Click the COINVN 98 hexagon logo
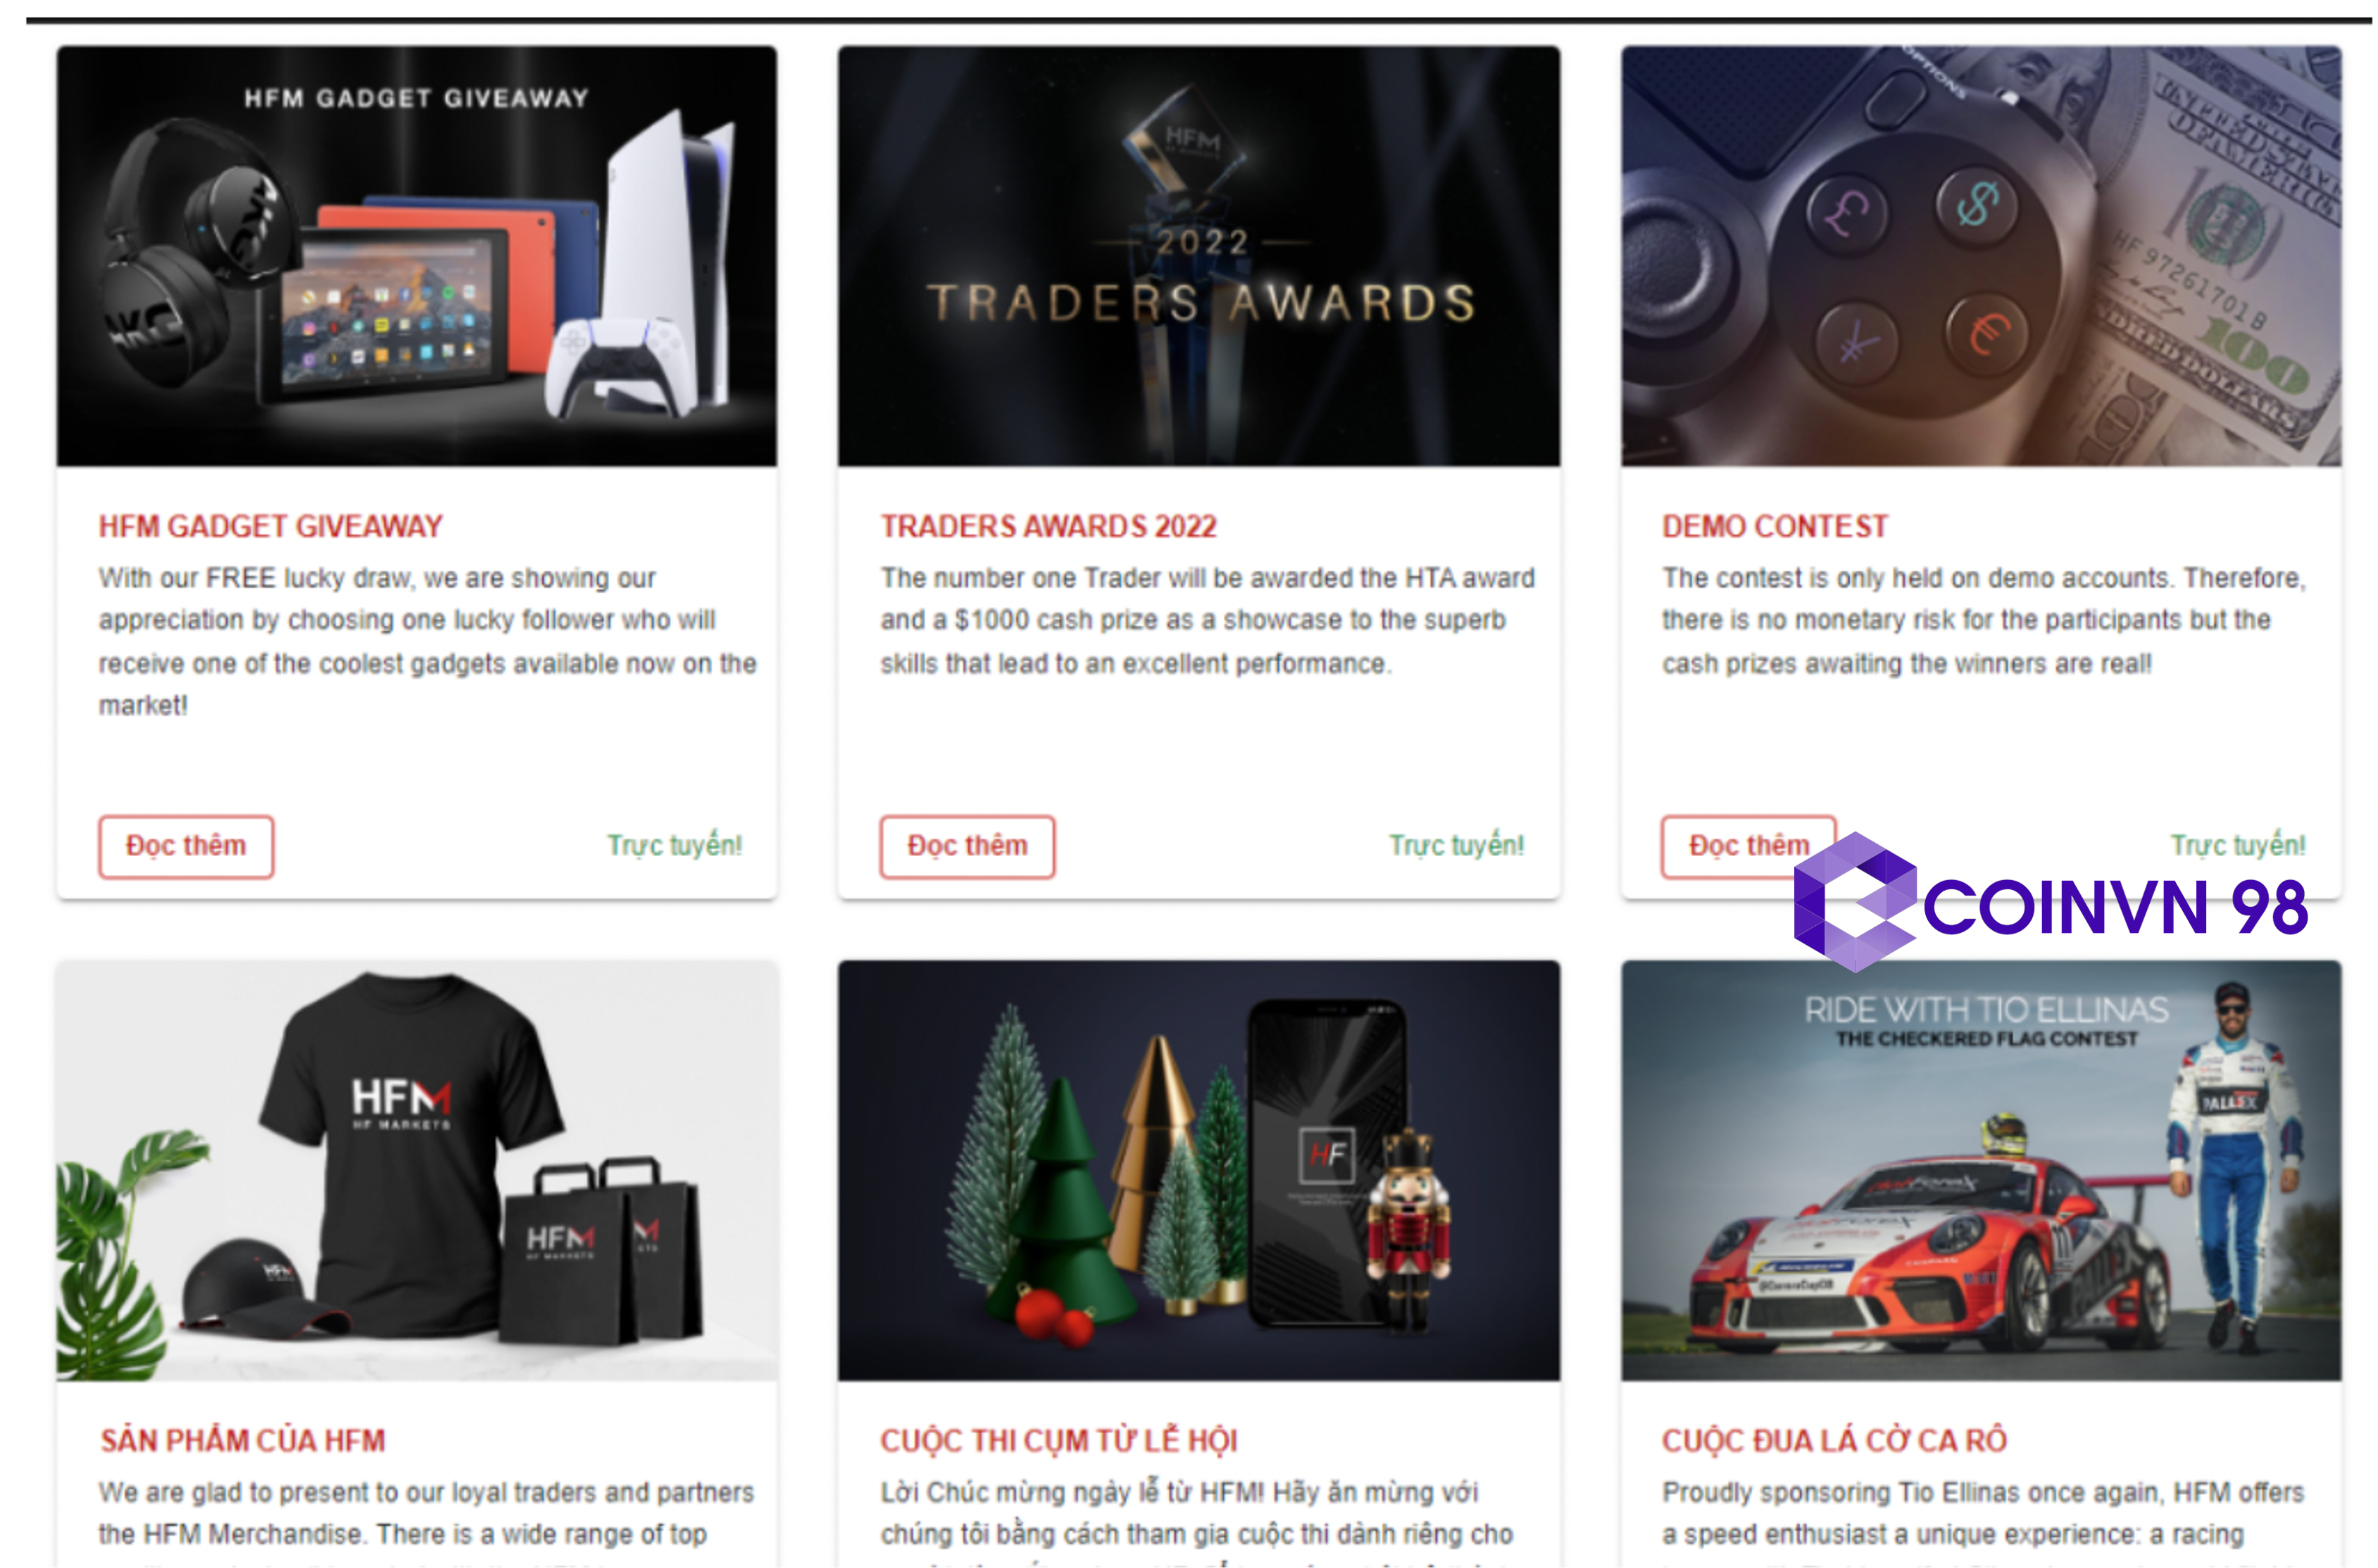This screenshot has width=2378, height=1568. click(1855, 902)
